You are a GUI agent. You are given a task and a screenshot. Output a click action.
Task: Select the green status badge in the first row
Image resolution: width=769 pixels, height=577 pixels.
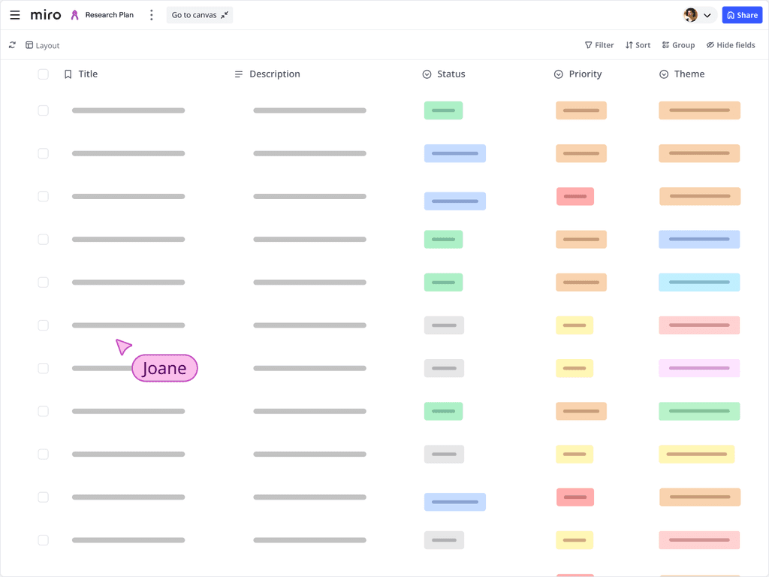[x=443, y=110]
